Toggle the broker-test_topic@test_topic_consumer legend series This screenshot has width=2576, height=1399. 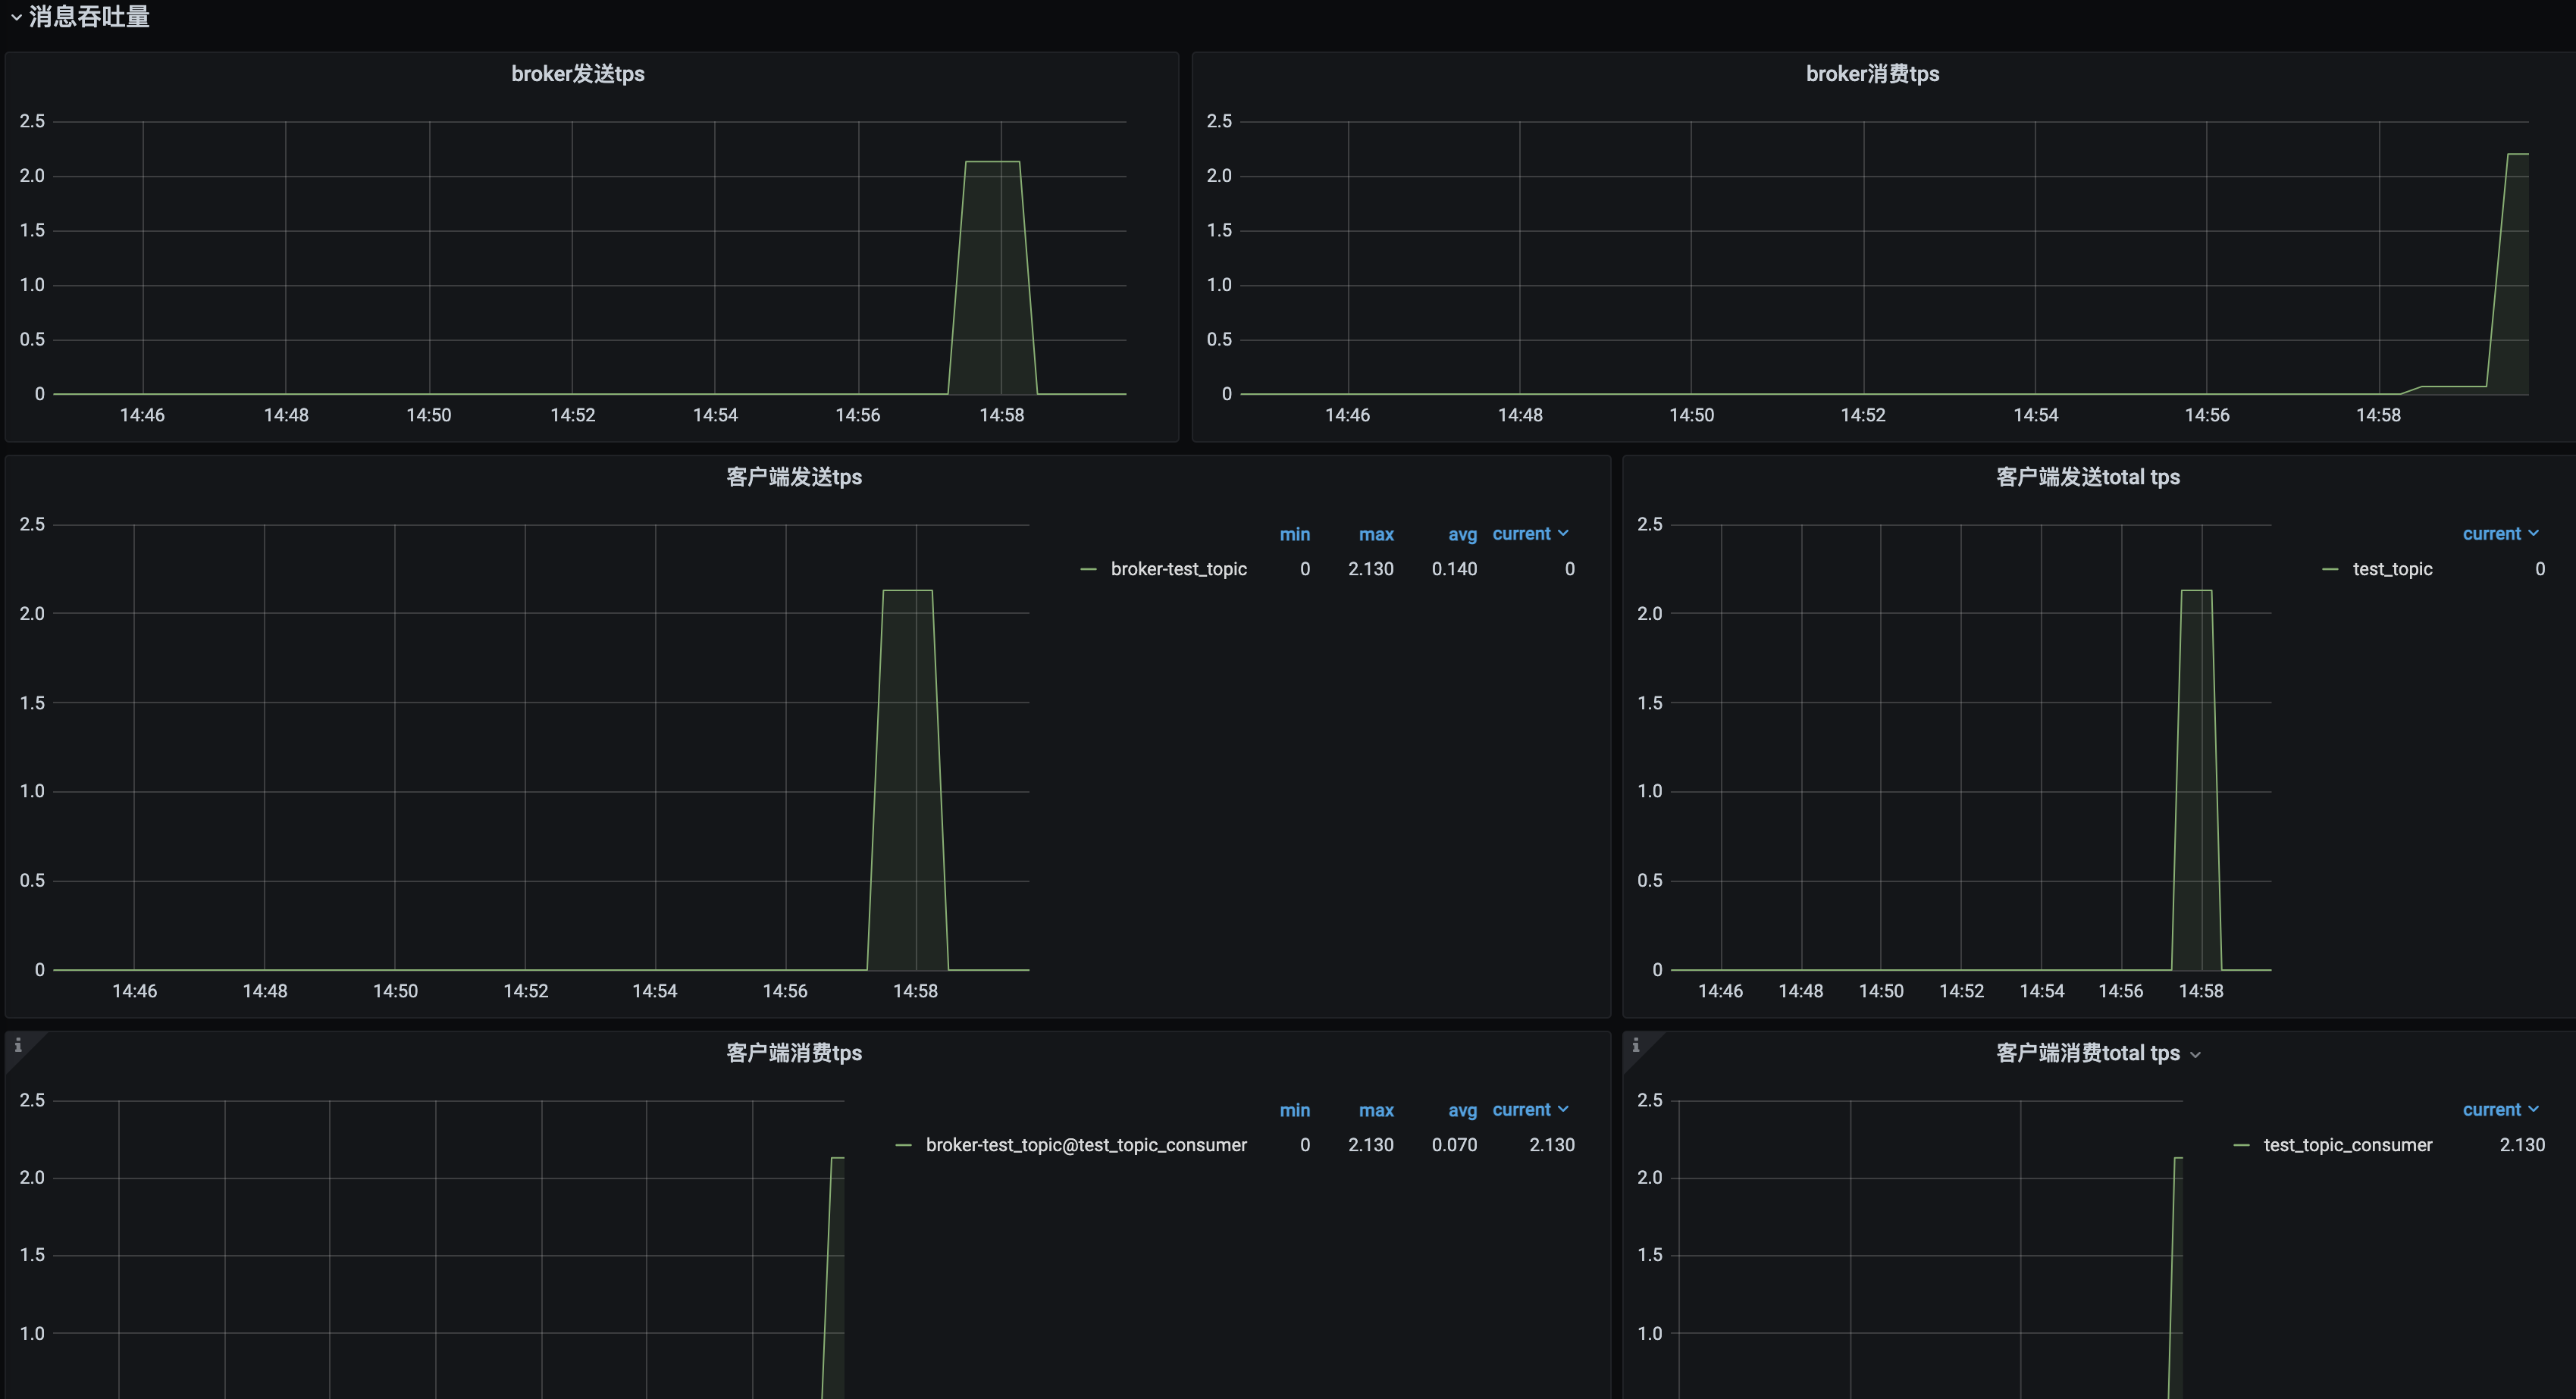pyautogui.click(x=1086, y=1145)
